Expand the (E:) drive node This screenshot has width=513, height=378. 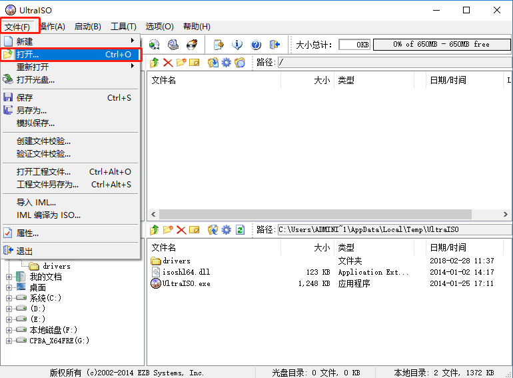click(x=9, y=319)
